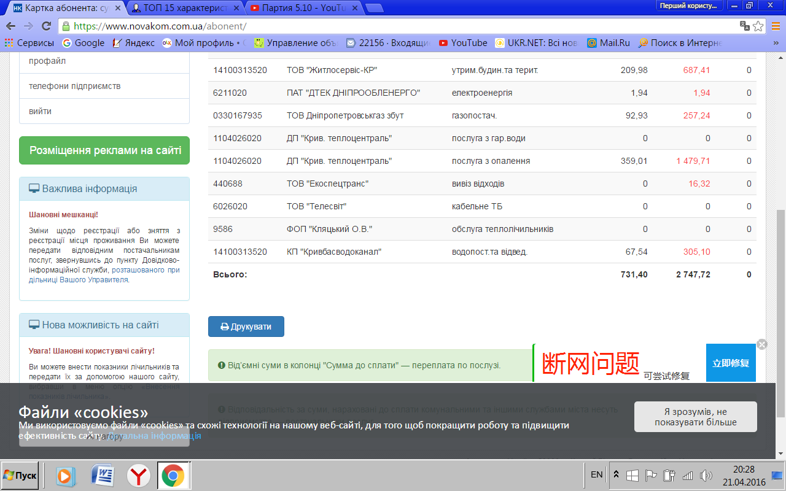Click the volume speaker tray icon
This screenshot has width=786, height=491.
[706, 475]
